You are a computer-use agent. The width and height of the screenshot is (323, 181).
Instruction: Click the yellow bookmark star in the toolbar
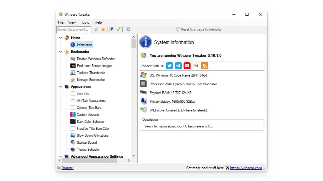pos(103,29)
